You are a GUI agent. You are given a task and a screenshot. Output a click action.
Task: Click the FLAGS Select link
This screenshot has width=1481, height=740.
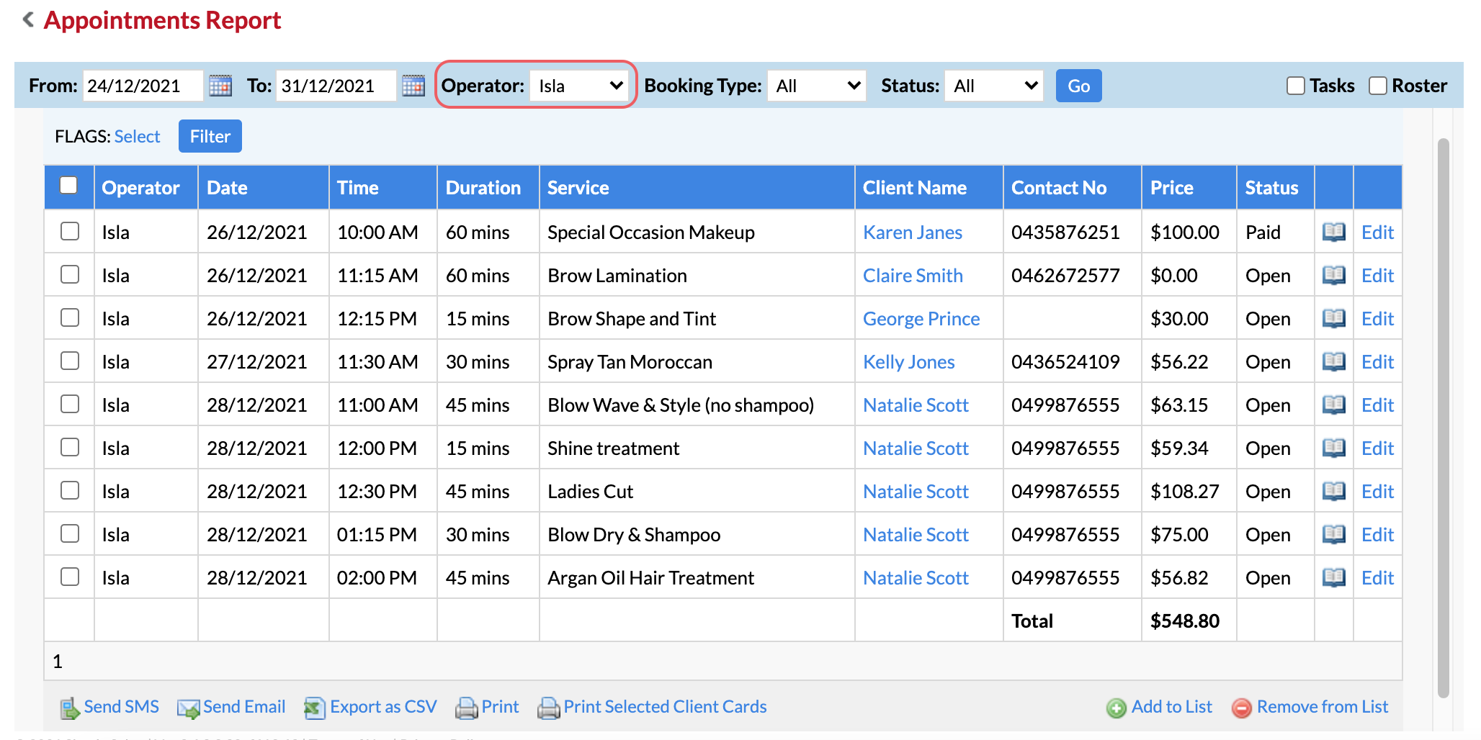coord(137,136)
